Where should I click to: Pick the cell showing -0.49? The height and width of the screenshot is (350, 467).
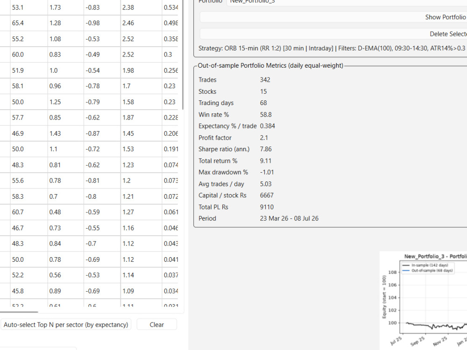click(x=102, y=55)
